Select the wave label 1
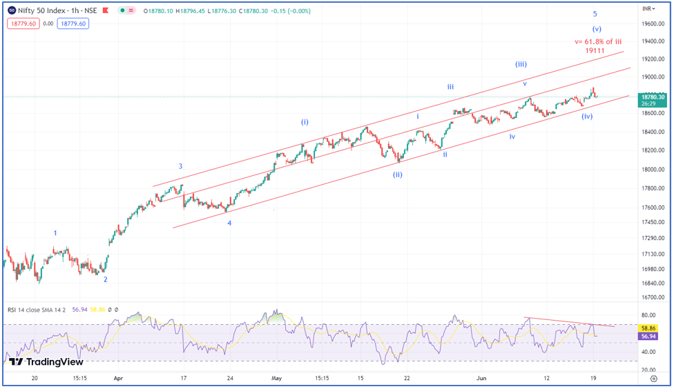The image size is (674, 389). (55, 233)
